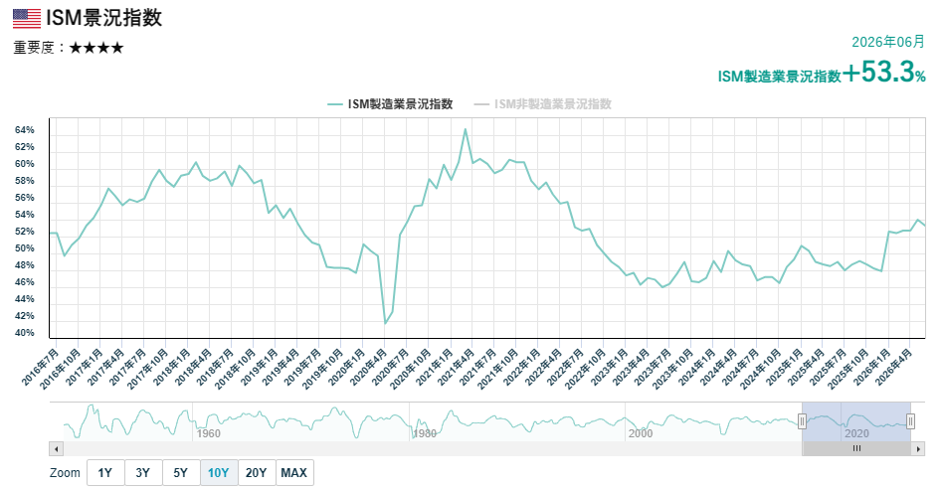Click the navigator scroll left arrow

coord(56,448)
